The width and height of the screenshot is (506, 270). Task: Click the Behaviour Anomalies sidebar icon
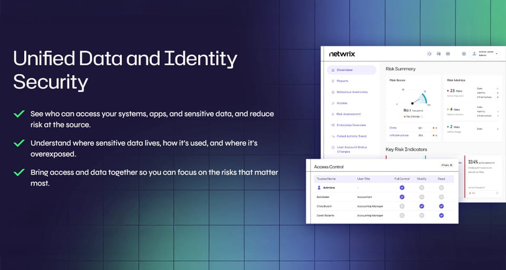[x=332, y=92]
